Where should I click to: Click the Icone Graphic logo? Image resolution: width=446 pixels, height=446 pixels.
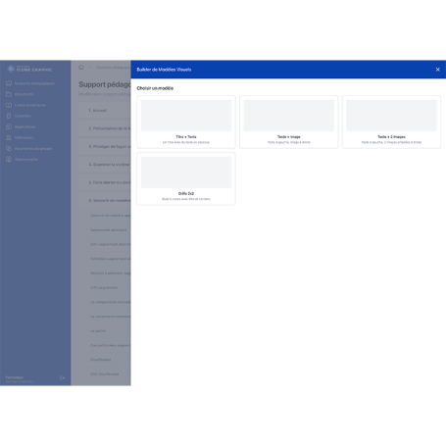(29, 69)
